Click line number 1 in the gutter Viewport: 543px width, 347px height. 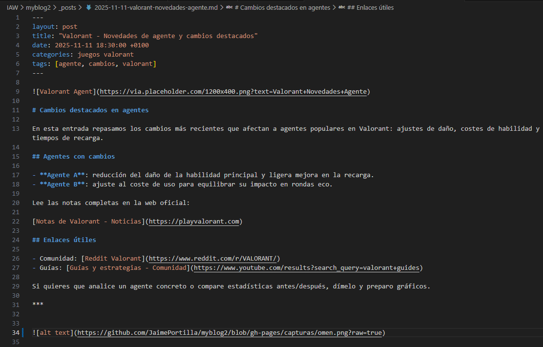[17, 17]
